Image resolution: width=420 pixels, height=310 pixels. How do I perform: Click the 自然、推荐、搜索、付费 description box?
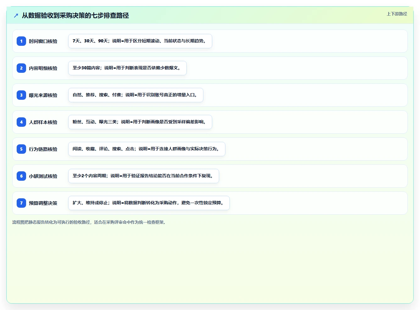[x=136, y=95]
